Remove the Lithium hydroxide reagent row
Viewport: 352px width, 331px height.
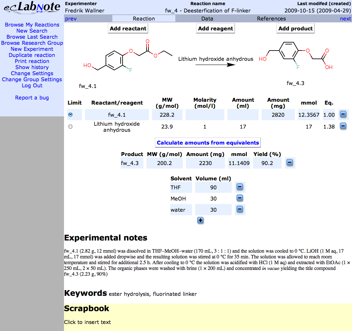[x=343, y=126]
